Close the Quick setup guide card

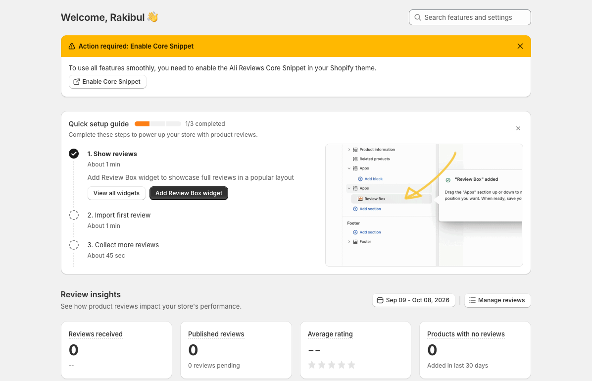pyautogui.click(x=518, y=128)
